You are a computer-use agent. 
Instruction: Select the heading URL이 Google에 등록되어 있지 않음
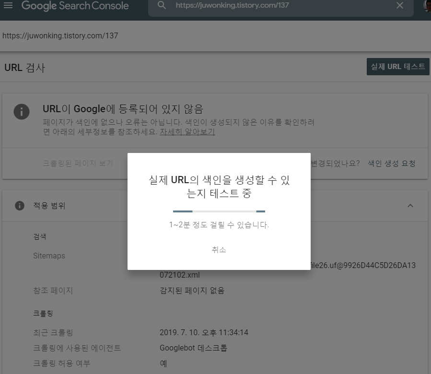(123, 109)
